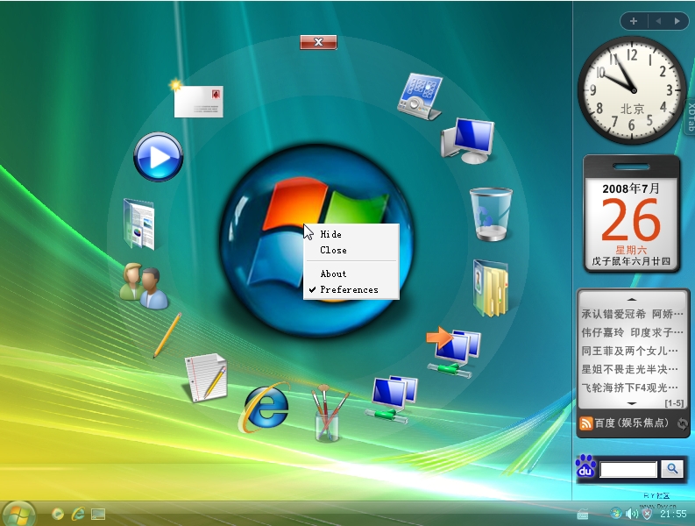Click the analog clock gadget
Viewport: 695px width, 526px height.
[633, 90]
